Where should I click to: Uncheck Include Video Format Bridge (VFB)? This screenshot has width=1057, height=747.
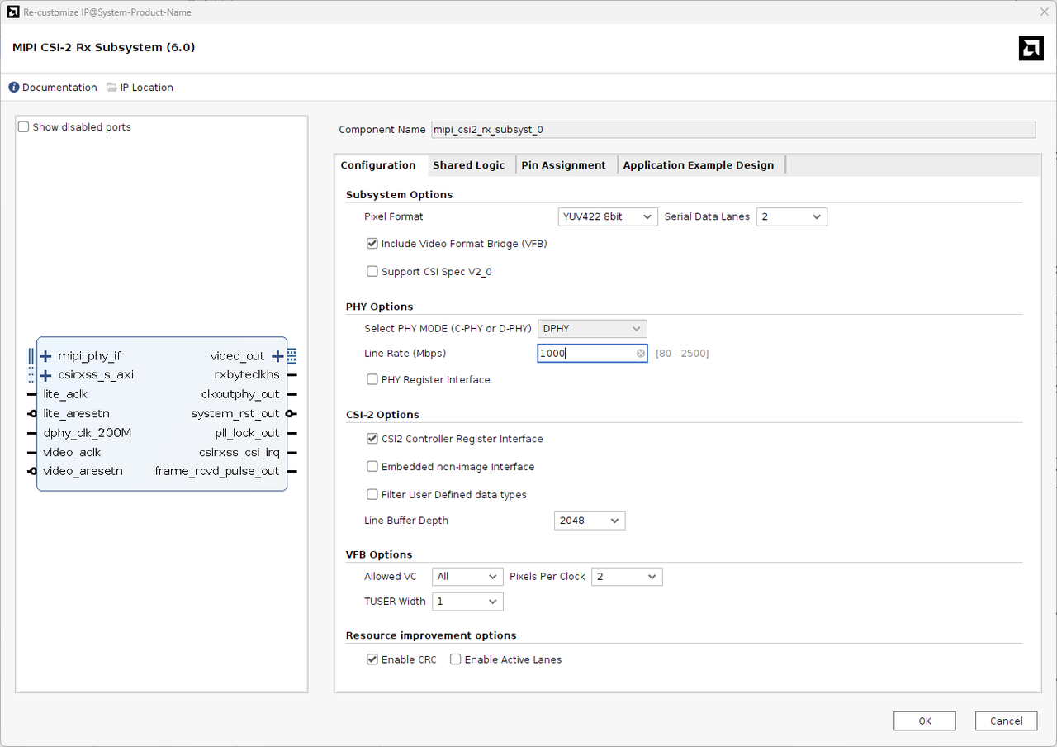click(x=372, y=244)
